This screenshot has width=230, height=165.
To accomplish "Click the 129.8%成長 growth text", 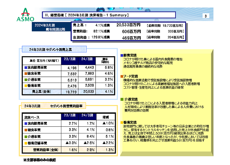I will point(101,37).
